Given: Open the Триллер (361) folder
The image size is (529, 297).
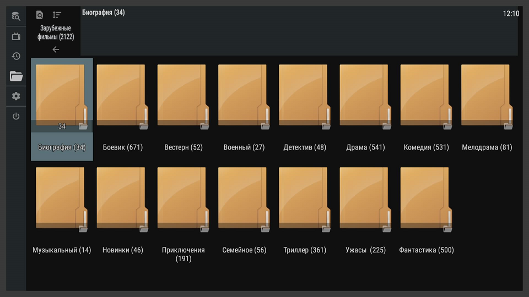Looking at the screenshot, I should click(304, 201).
